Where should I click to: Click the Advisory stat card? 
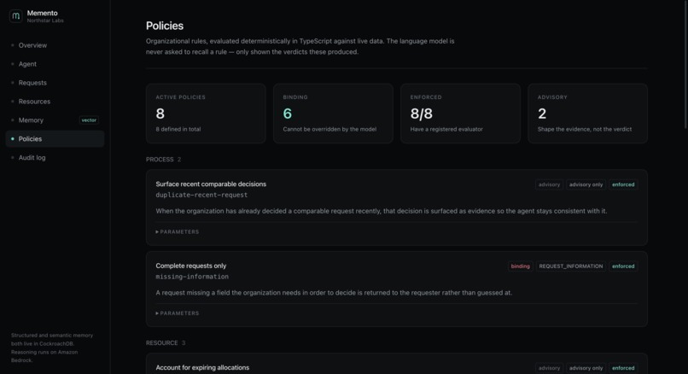(587, 114)
